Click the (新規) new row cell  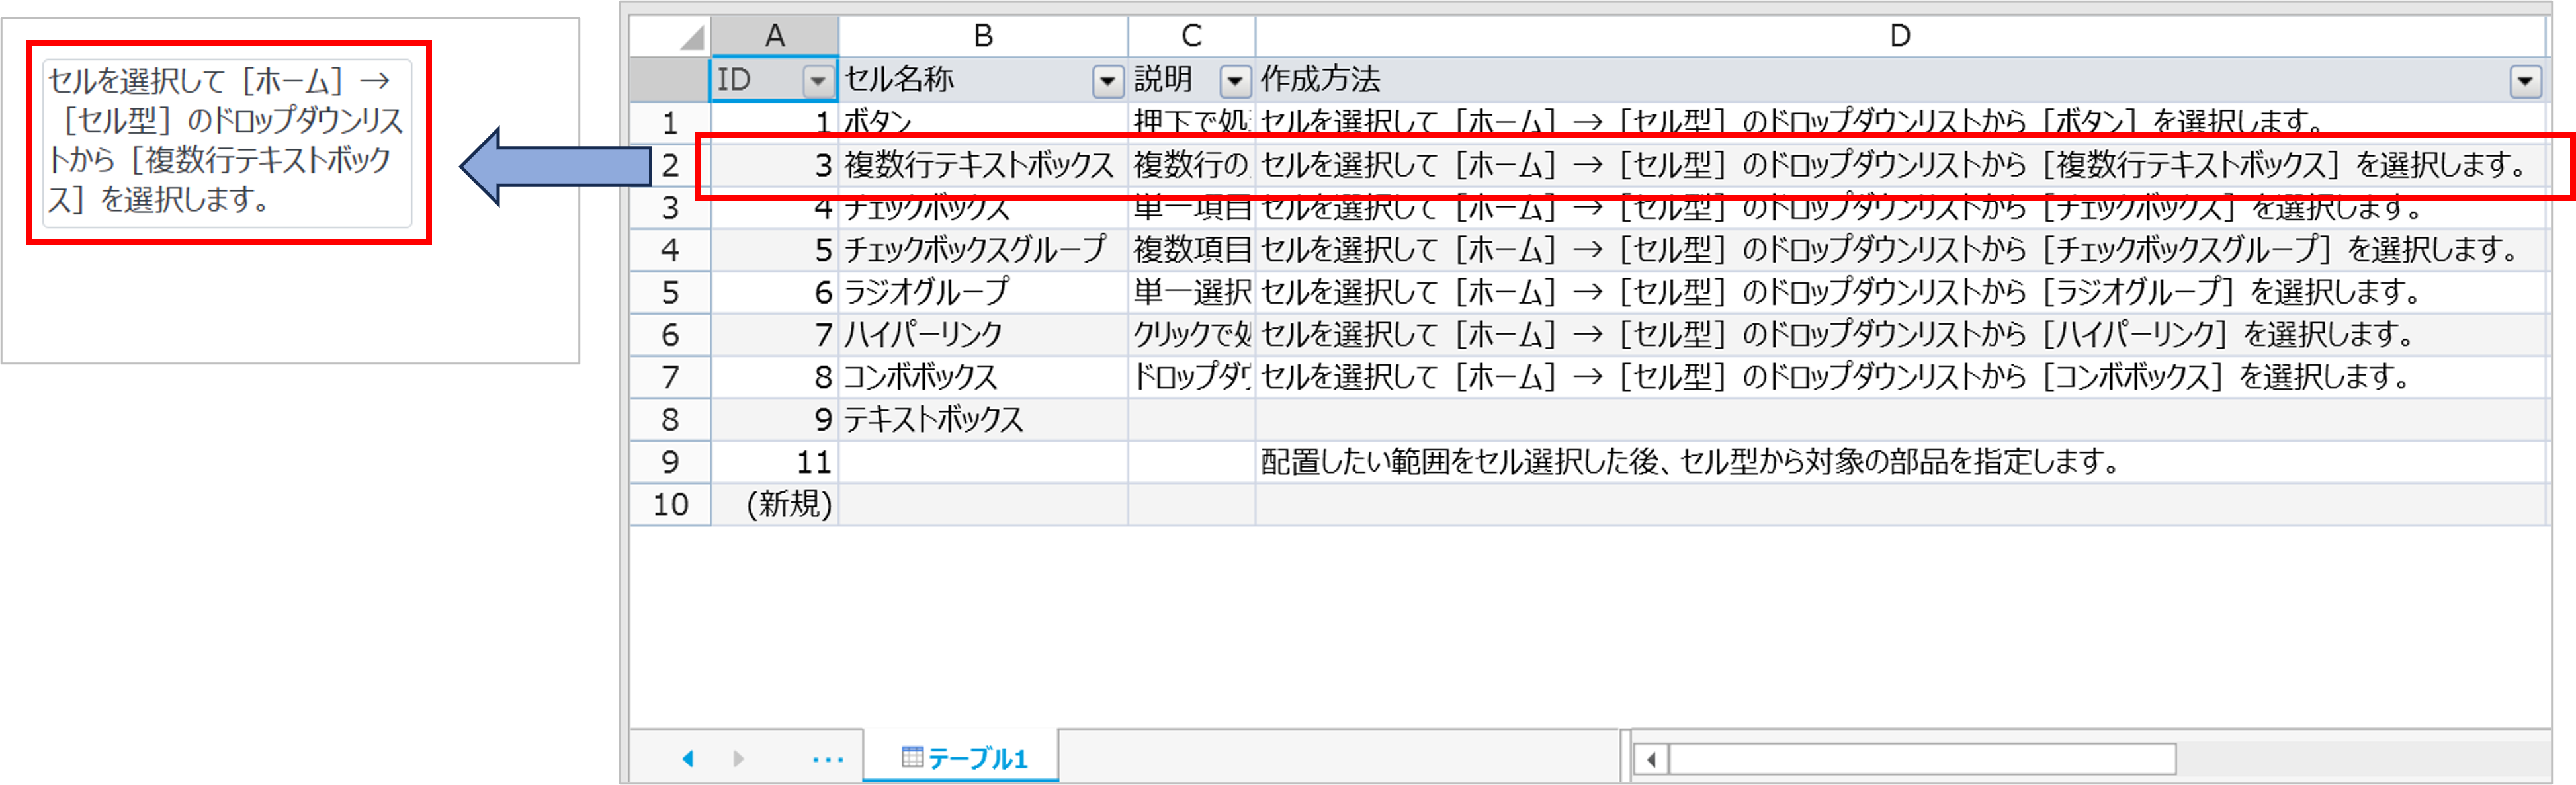[774, 504]
